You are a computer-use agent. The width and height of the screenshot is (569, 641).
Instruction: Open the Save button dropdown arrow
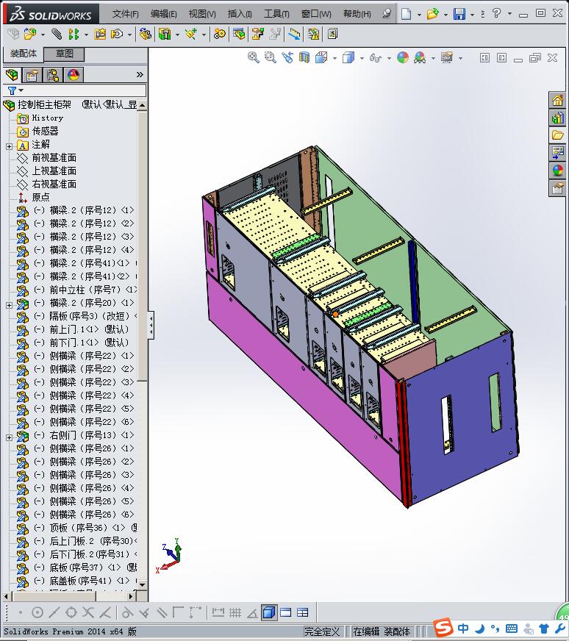472,14
